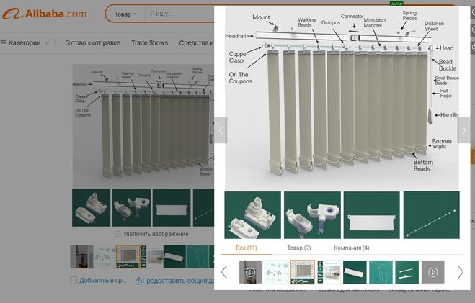Tick the Добавить в сравнение checkbox

[74, 281]
